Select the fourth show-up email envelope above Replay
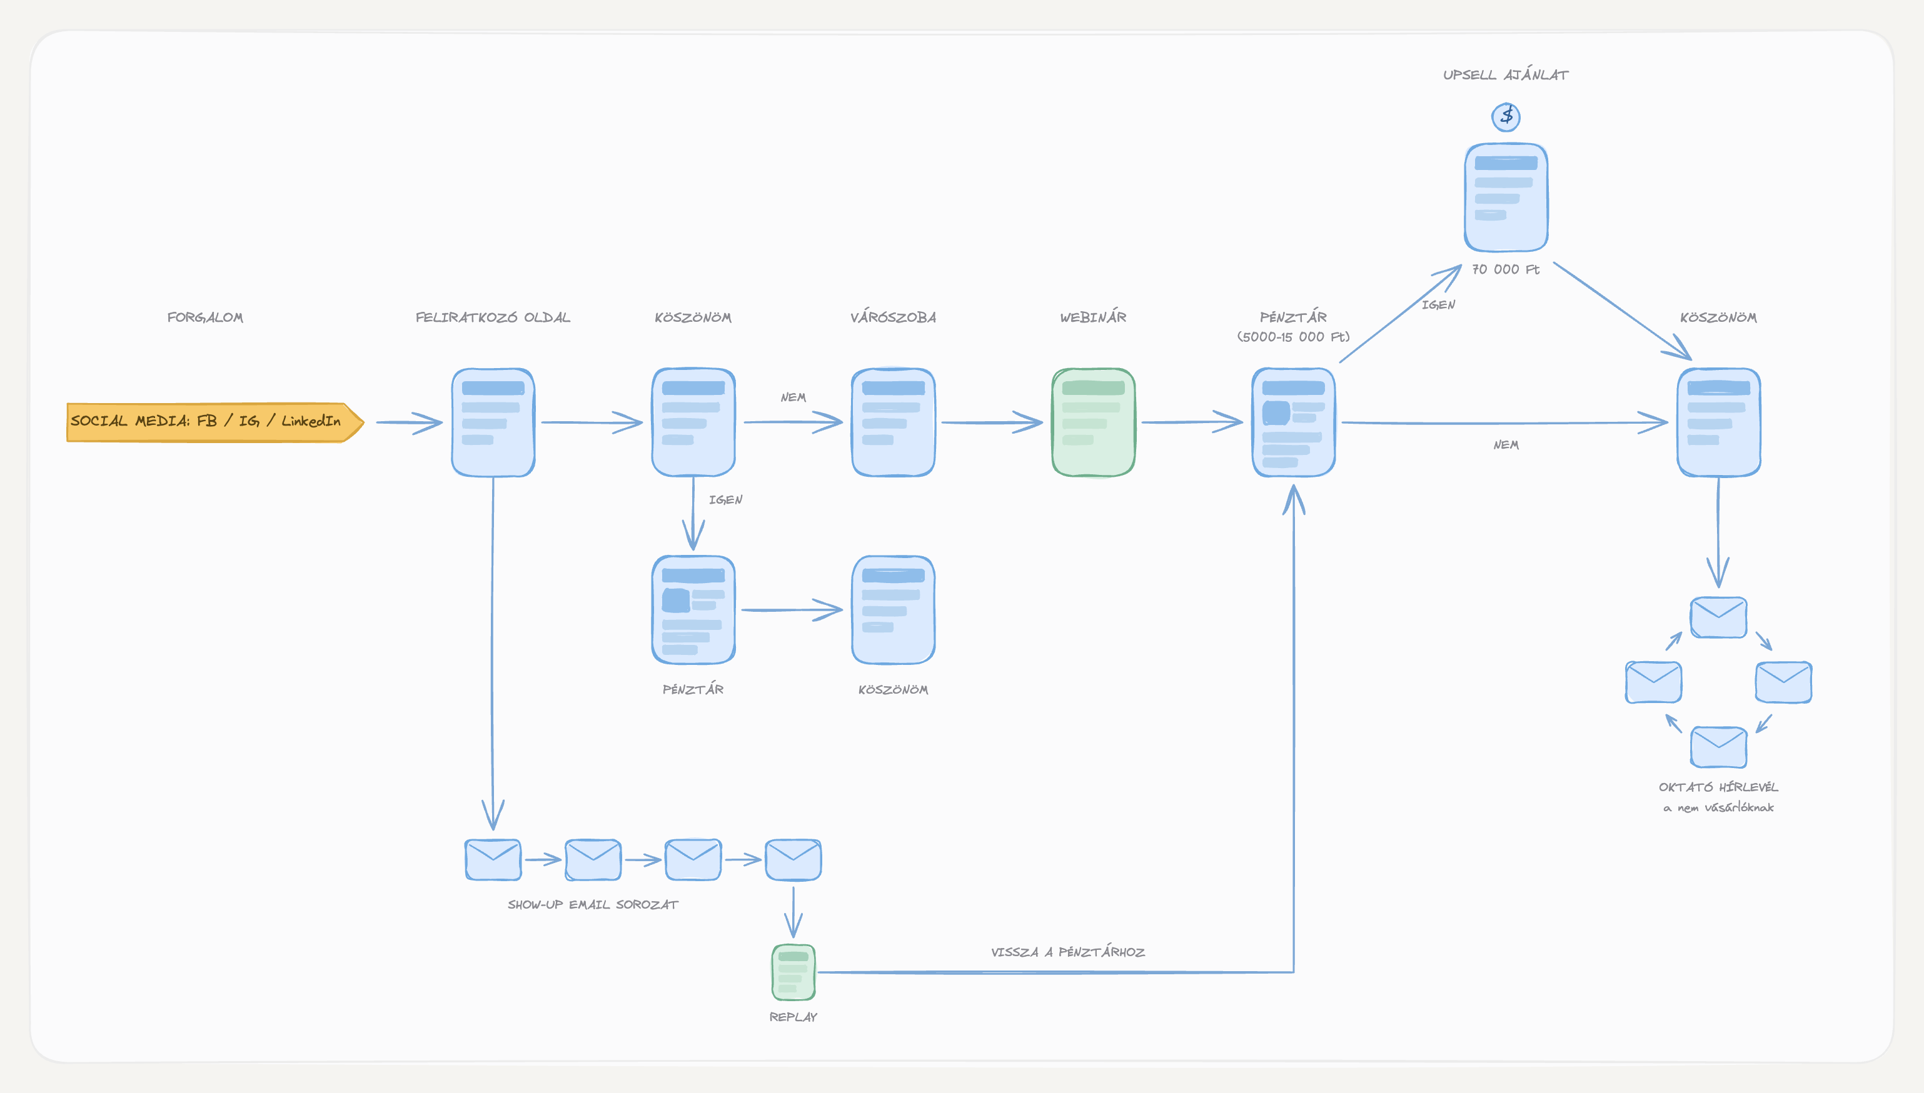The height and width of the screenshot is (1093, 1924). [x=793, y=859]
